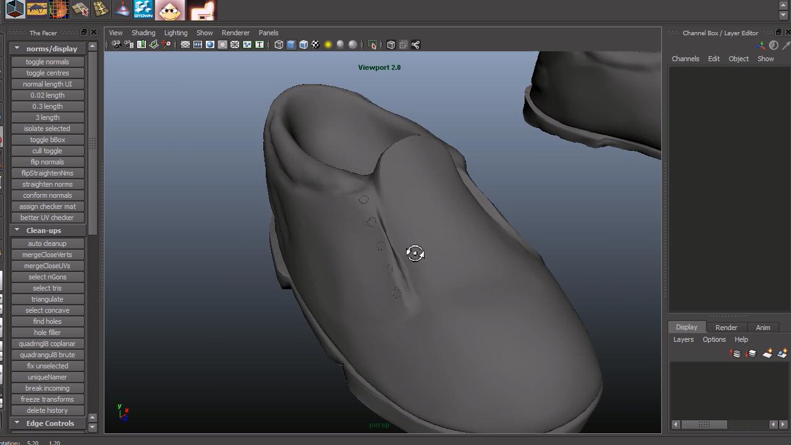
Task: Click the use all lights yellow sphere
Action: point(328,44)
